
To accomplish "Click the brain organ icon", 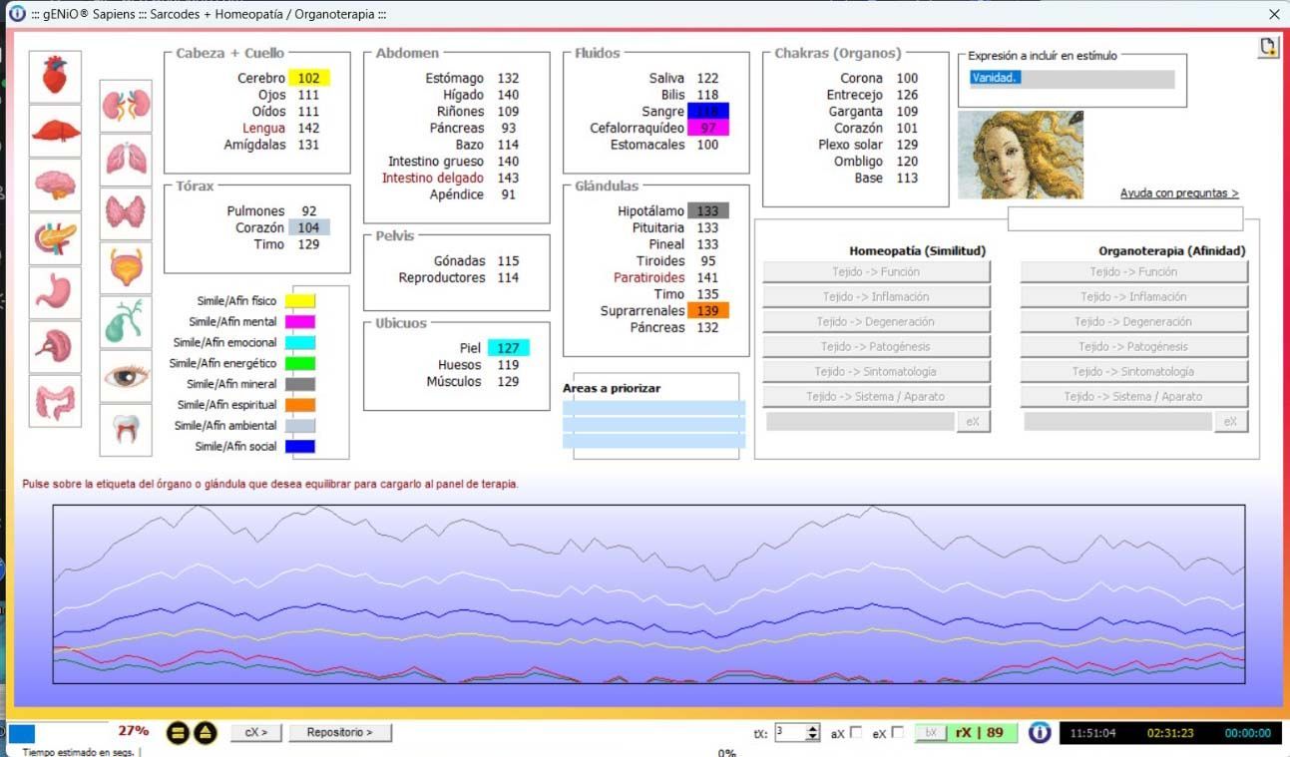I will (55, 185).
